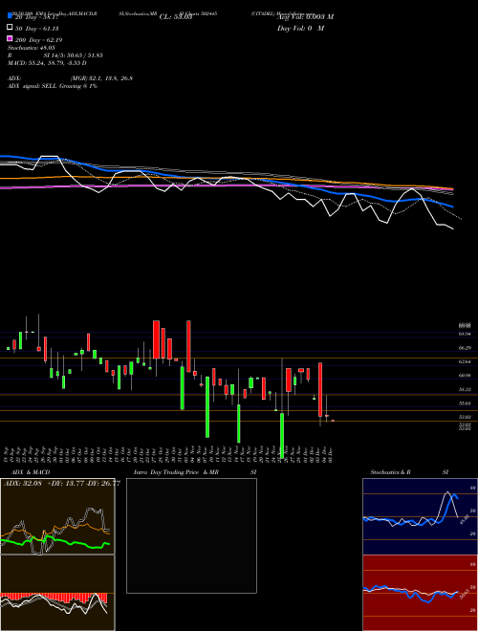The width and height of the screenshot is (478, 631).
Task: Click the white 50 Day EMA legend swatch
Action: [x=10, y=28]
